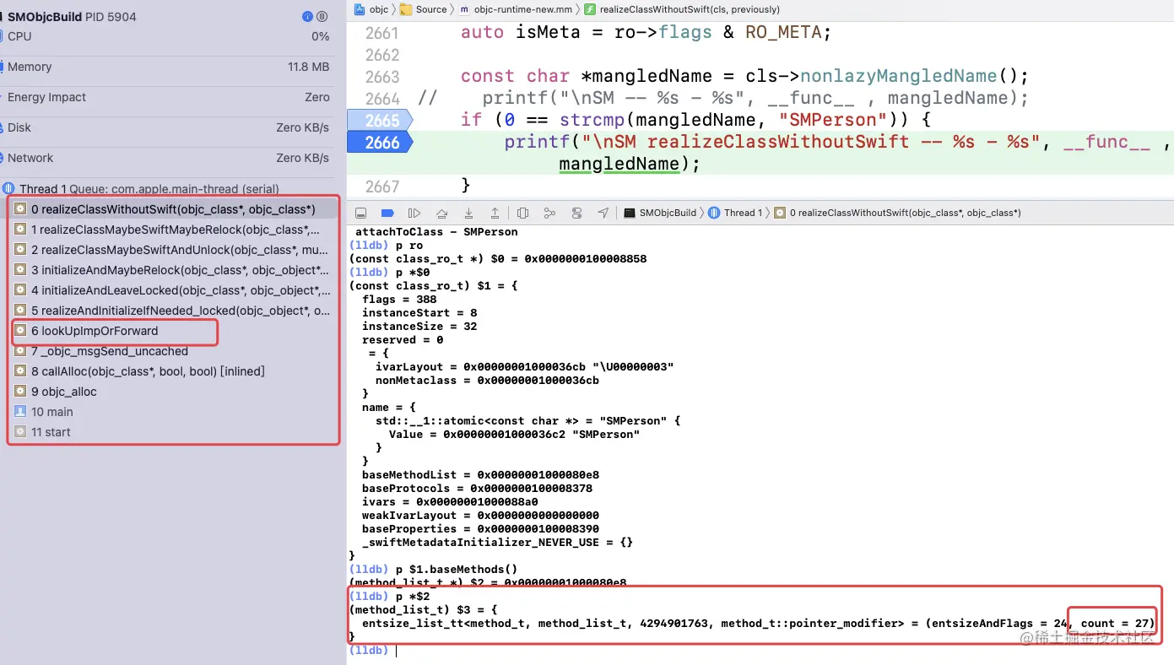
Task: Select frame 8 callAlloc inlined
Action: coord(173,371)
